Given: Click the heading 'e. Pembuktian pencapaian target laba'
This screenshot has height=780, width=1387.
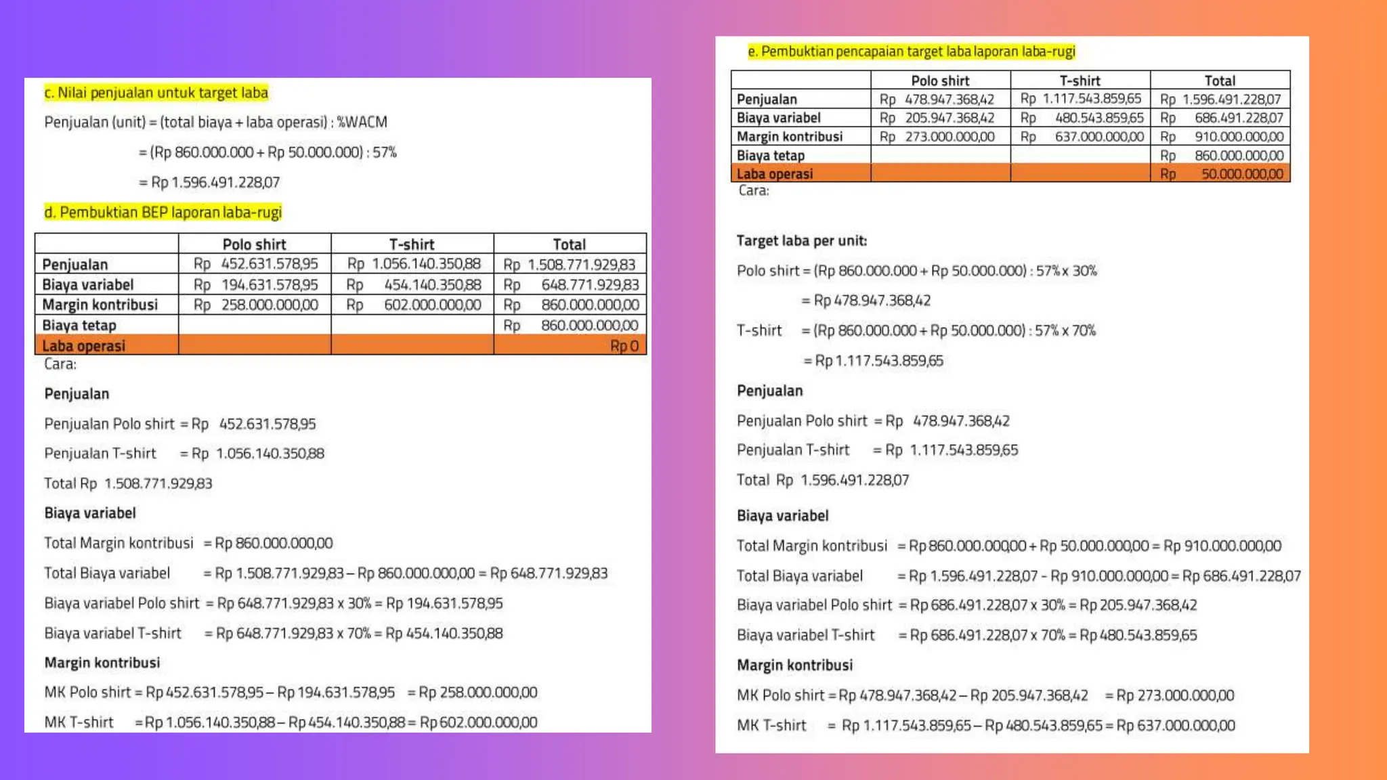Looking at the screenshot, I should pyautogui.click(x=911, y=51).
